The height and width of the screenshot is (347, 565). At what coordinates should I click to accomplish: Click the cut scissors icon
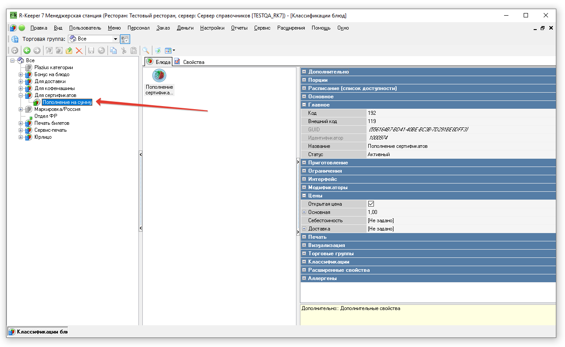tap(124, 50)
